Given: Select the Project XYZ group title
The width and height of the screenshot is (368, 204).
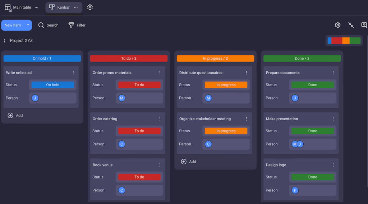Looking at the screenshot, I should [21, 41].
